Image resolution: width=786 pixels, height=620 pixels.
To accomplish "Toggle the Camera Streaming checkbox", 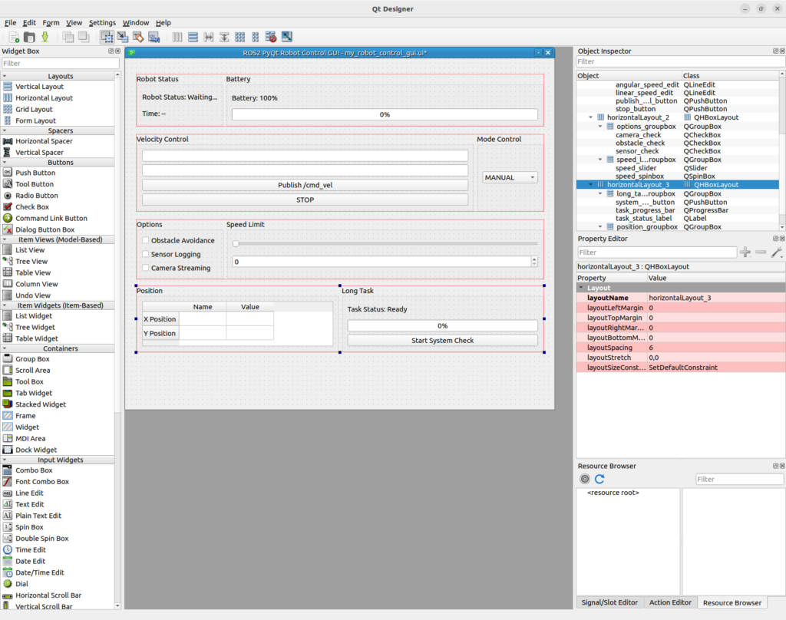I will (146, 268).
